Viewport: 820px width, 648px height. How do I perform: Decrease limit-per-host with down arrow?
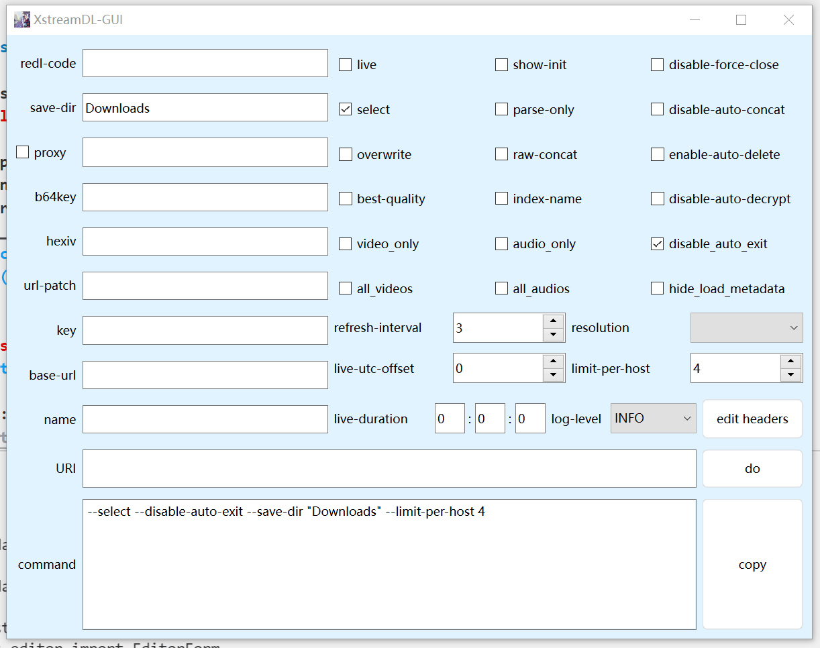[x=790, y=375]
